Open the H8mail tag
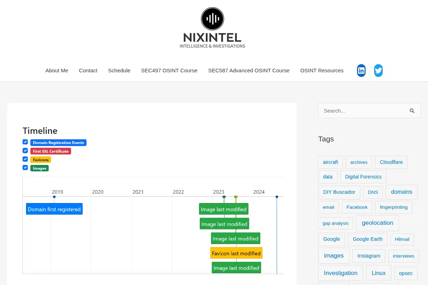 (402, 239)
